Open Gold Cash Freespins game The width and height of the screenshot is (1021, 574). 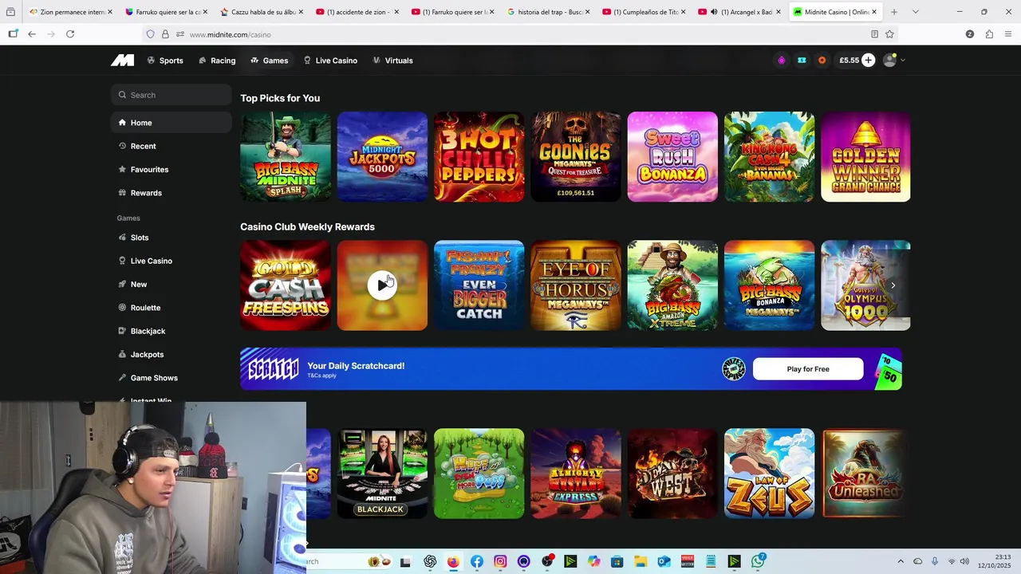click(x=286, y=285)
